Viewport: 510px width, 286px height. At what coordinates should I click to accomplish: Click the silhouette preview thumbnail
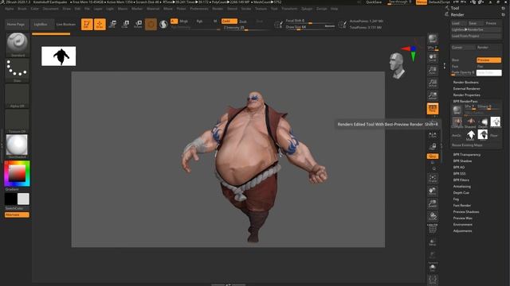pos(58,56)
